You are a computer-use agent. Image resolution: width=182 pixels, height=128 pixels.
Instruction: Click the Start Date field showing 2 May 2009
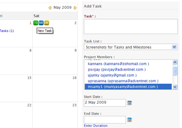click(105, 103)
